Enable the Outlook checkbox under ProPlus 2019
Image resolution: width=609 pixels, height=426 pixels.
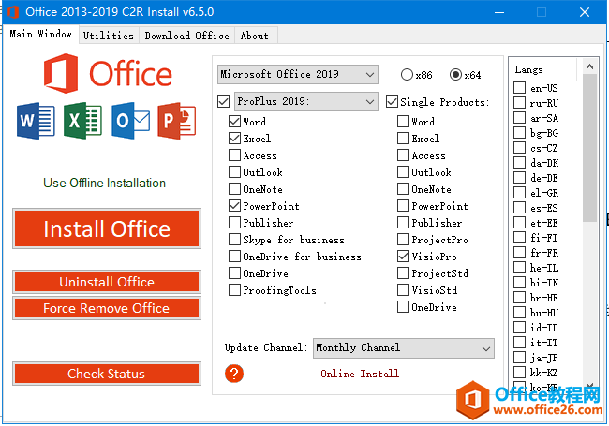click(234, 172)
